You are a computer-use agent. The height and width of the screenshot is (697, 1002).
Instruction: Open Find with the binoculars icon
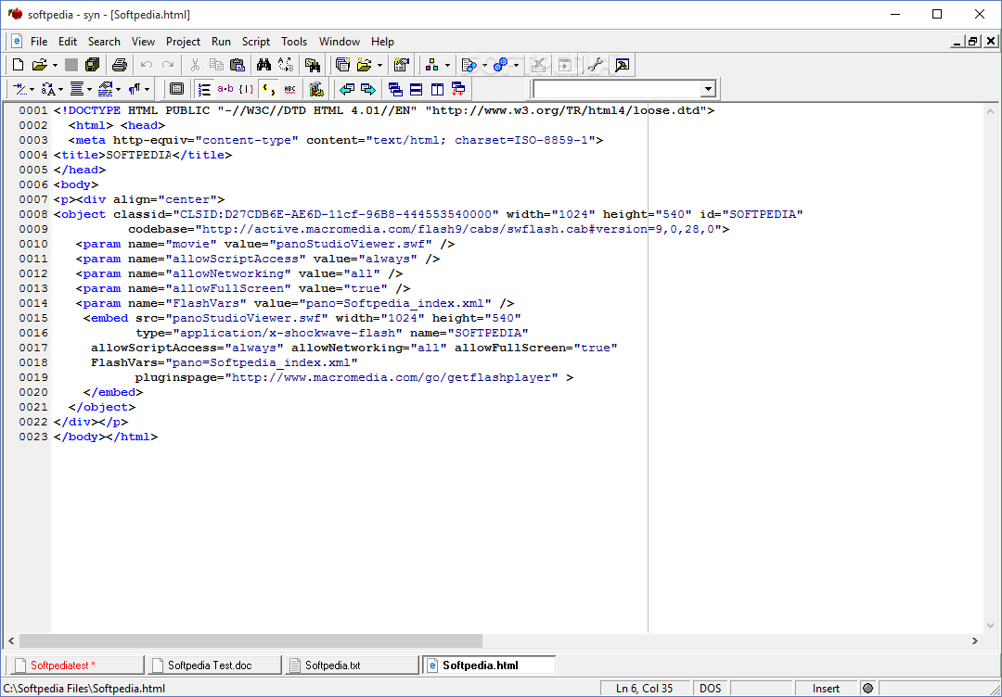[x=263, y=65]
